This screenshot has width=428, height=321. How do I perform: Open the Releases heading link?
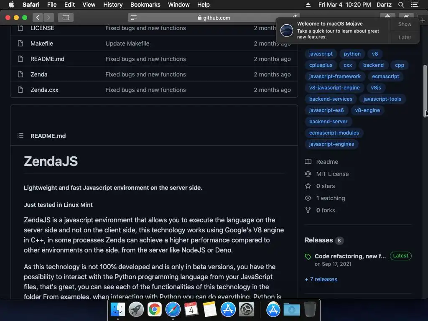click(319, 240)
